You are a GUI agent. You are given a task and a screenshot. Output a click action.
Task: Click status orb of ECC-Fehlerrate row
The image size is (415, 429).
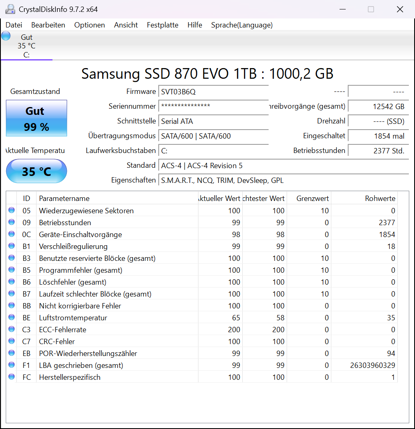click(x=11, y=329)
